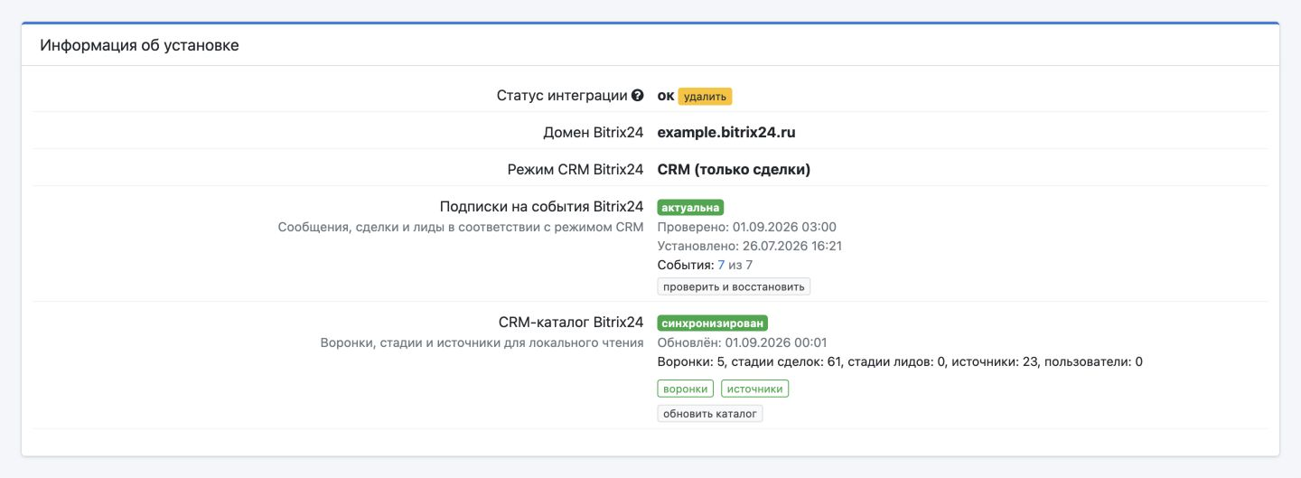Click the "воронки" outlined button

point(685,389)
